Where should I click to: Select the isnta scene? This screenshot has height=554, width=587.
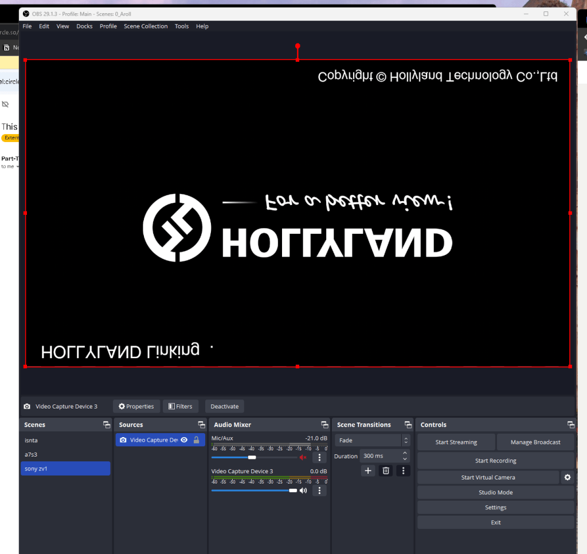[x=65, y=441]
